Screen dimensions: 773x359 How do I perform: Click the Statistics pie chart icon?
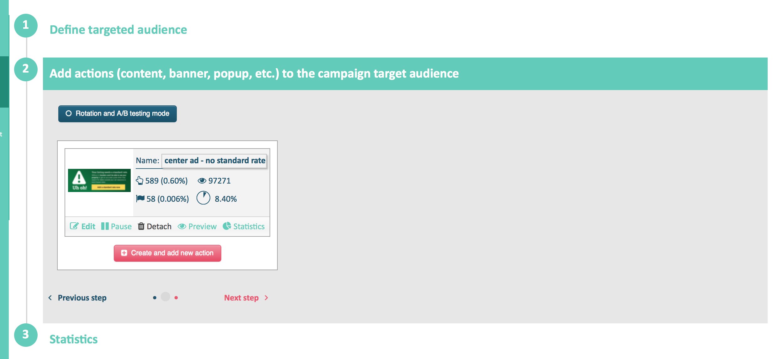(227, 226)
